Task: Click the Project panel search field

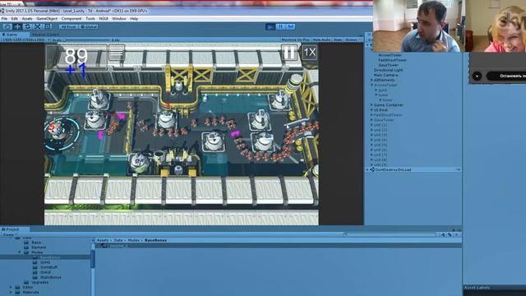Action: coord(390,234)
